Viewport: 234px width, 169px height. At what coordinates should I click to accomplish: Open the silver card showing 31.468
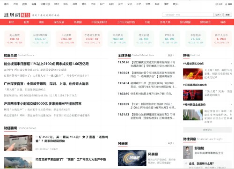tap(144, 39)
